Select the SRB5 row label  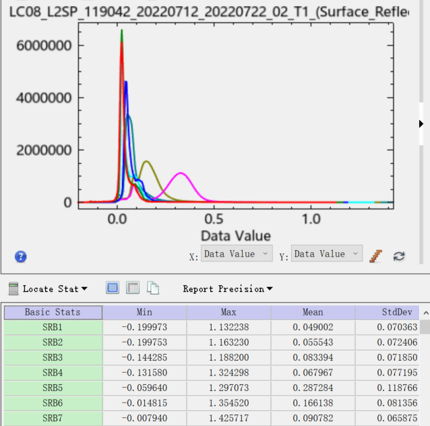pyautogui.click(x=53, y=388)
